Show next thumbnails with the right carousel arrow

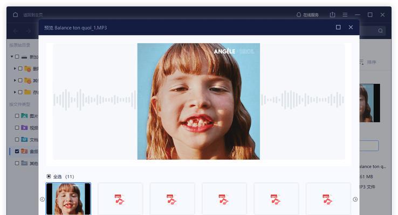355,199
